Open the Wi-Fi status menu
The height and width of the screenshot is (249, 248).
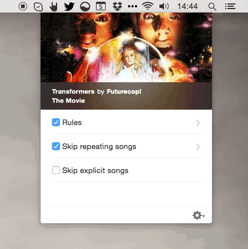click(148, 6)
